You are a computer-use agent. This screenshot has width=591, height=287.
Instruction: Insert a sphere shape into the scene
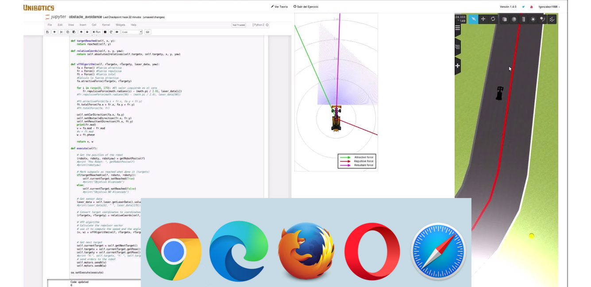(514, 19)
